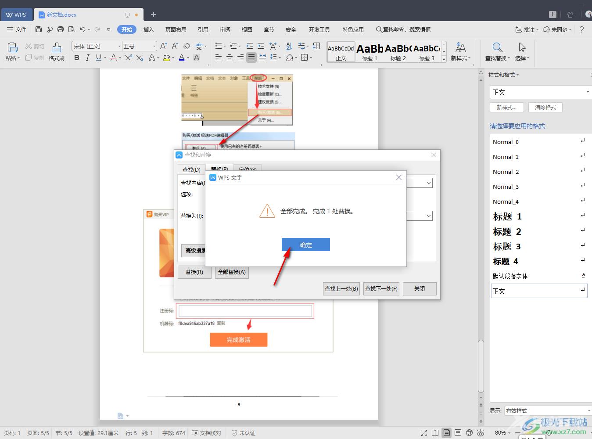Open the 插入 ribbon tab

(149, 29)
